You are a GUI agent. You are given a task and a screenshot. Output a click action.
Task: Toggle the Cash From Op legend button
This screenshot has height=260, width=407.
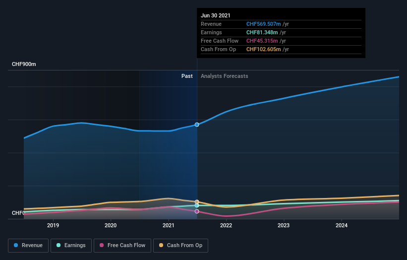tap(180, 246)
